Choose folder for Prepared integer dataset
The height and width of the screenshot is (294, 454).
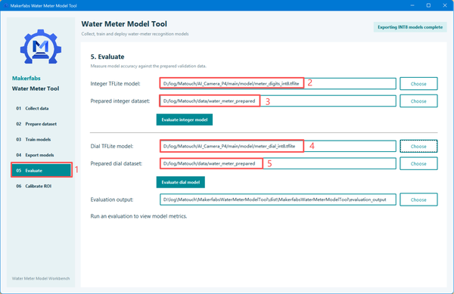418,101
